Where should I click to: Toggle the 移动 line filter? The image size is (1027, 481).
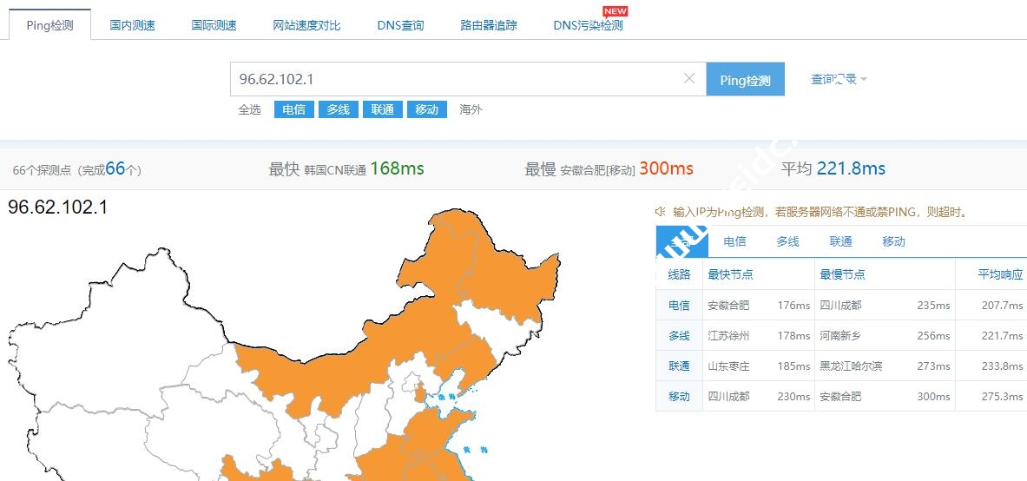point(427,109)
